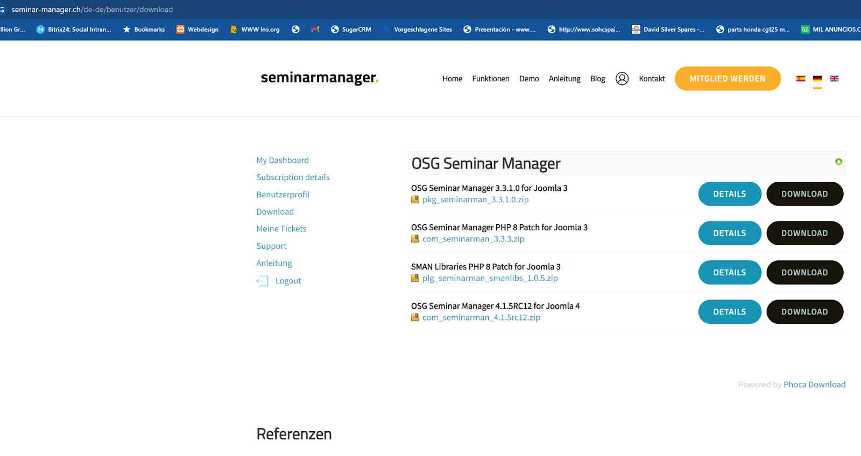Open the SugarCRM bookmark
Screen dimensions: 861x456
click(x=351, y=30)
